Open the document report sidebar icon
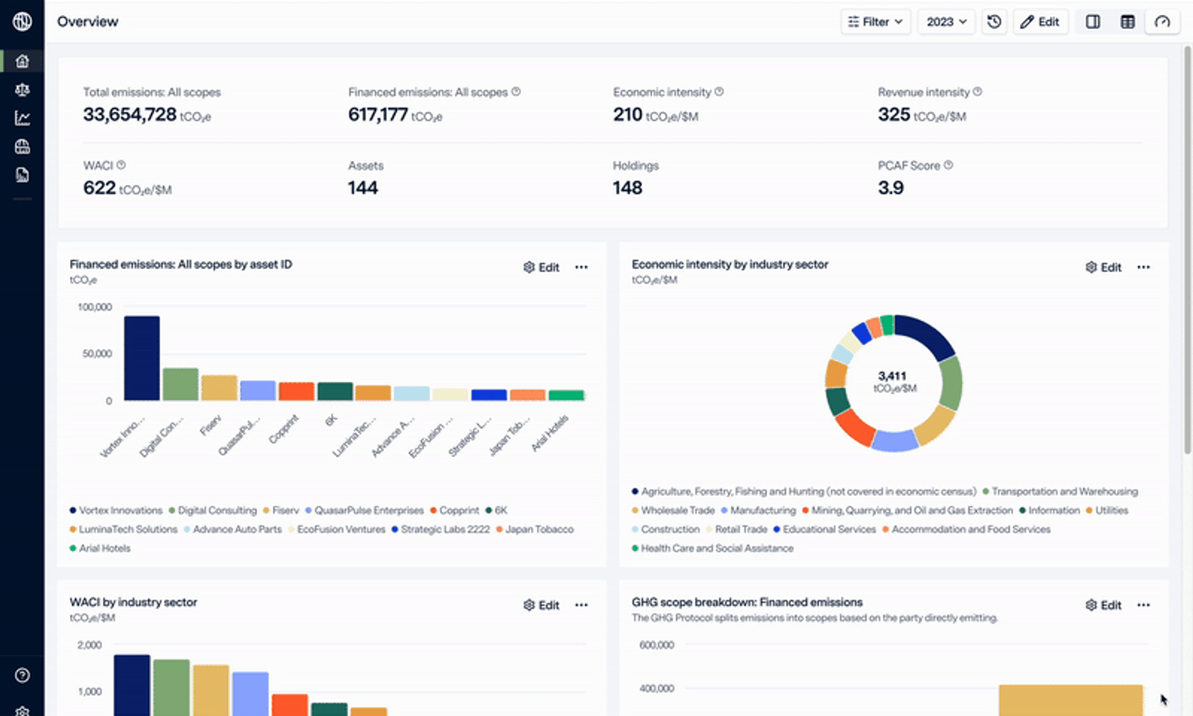This screenshot has height=716, width=1193. point(22,175)
